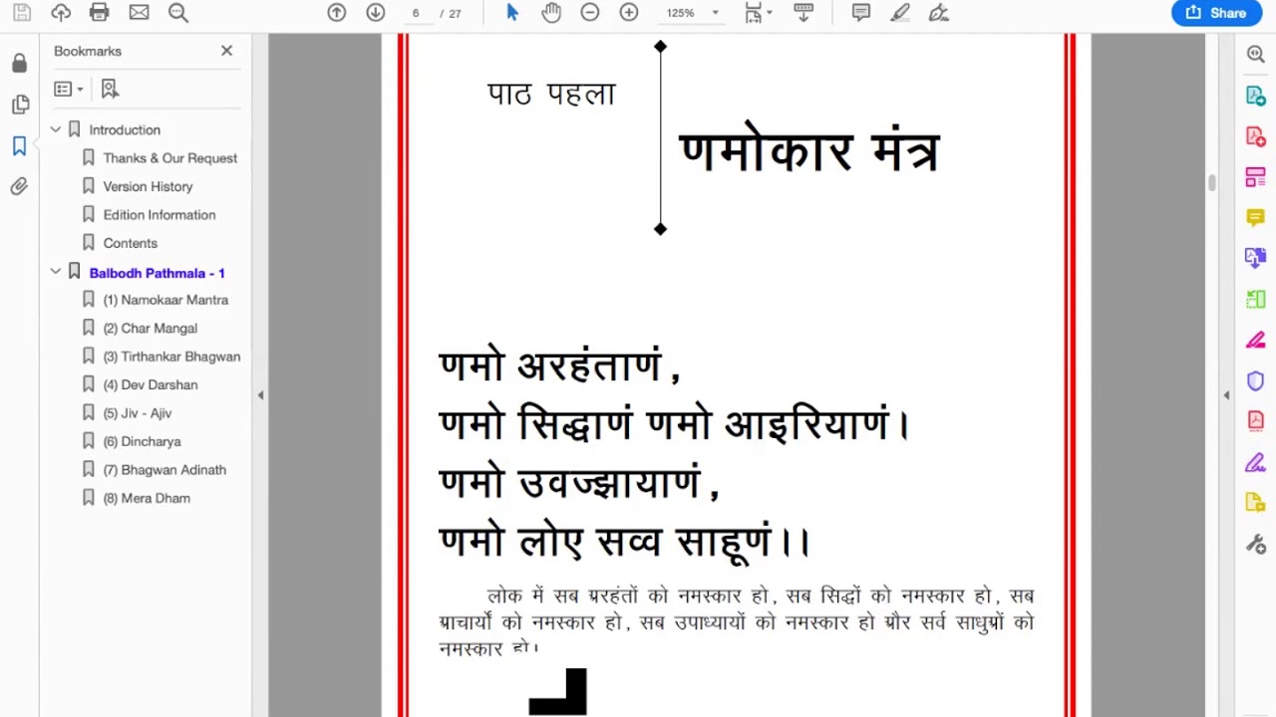
Task: Open Thanks & Our Request bookmark
Action: tap(170, 158)
